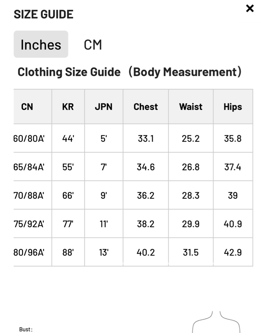Click the Bust measurement label
The width and height of the screenshot is (267, 333).
point(26,329)
